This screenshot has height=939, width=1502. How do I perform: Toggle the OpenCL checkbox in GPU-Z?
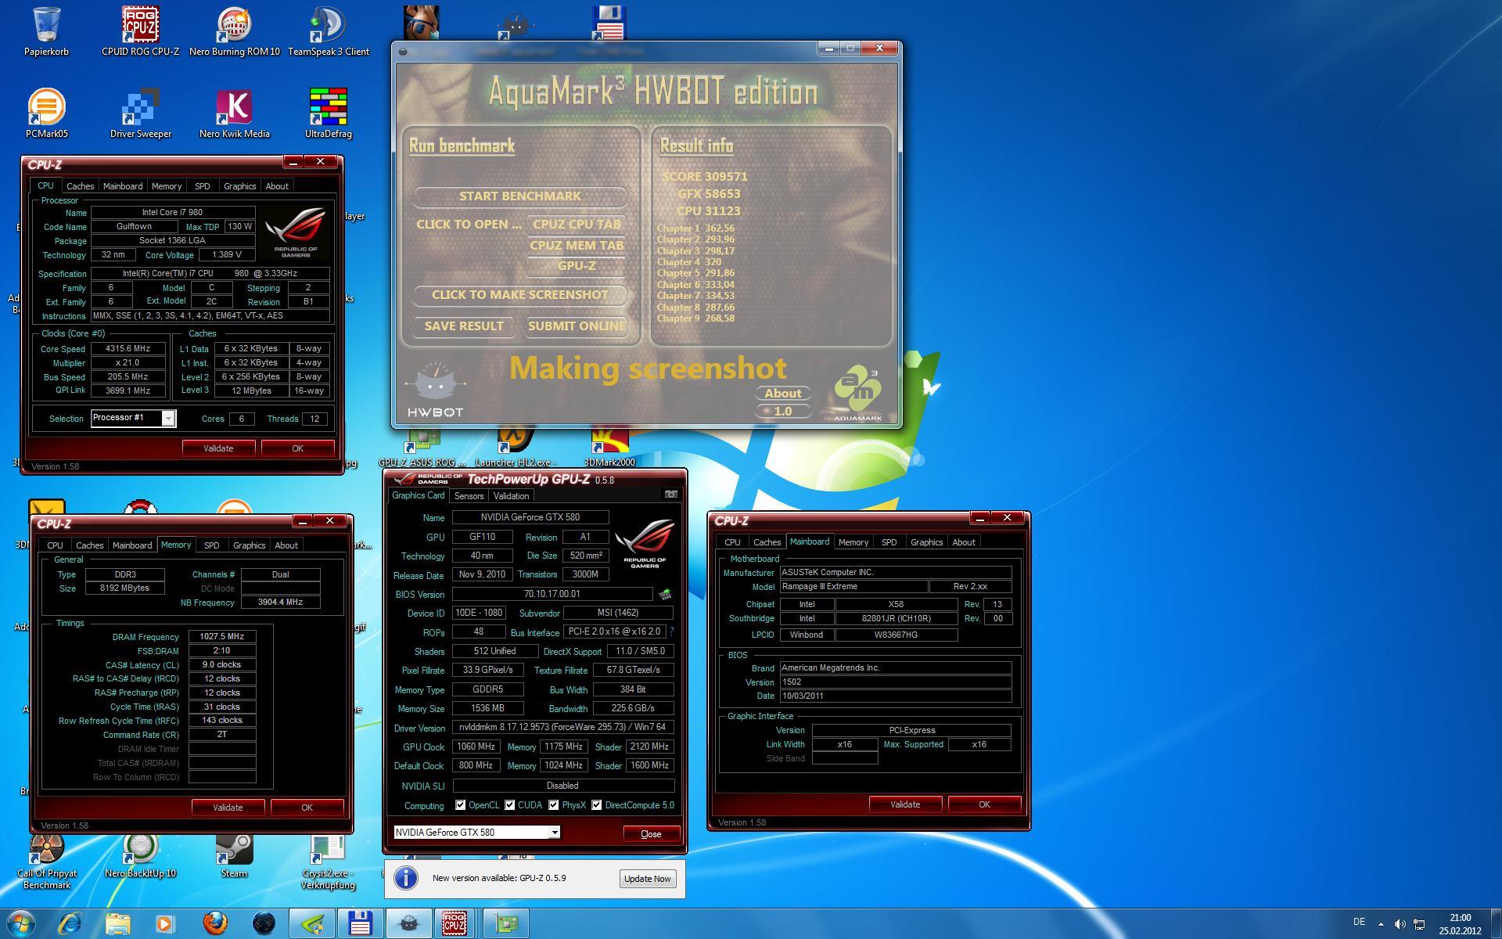[x=461, y=804]
